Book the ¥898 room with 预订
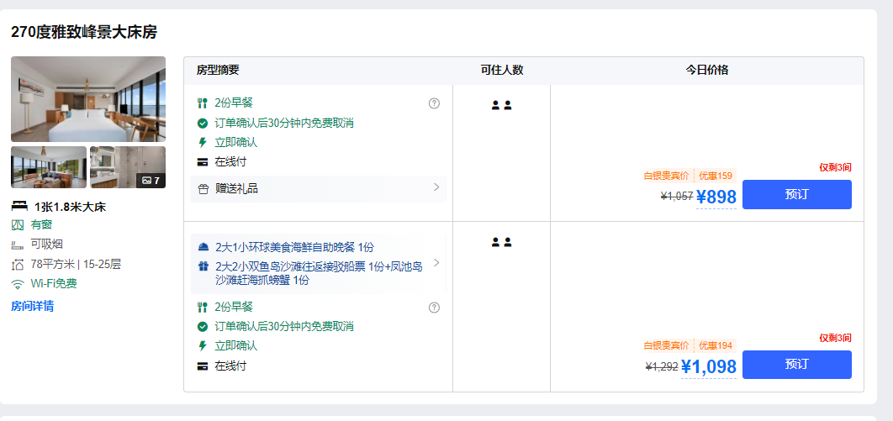Viewport: 893px width, 421px height. click(x=796, y=194)
